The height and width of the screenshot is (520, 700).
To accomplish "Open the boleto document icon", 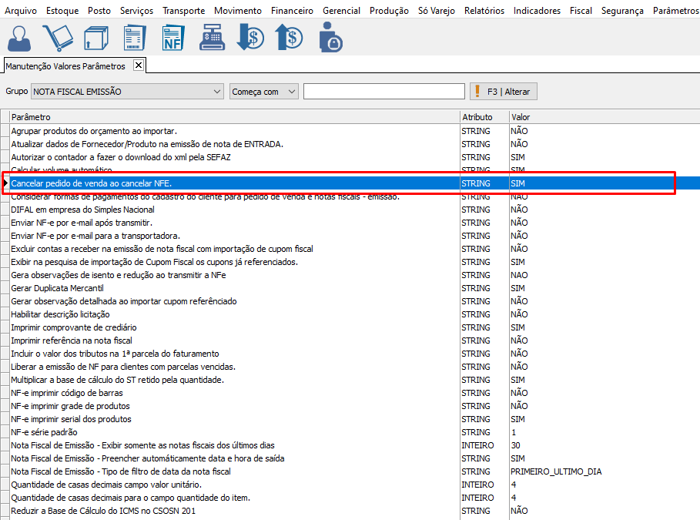I will click(x=135, y=37).
